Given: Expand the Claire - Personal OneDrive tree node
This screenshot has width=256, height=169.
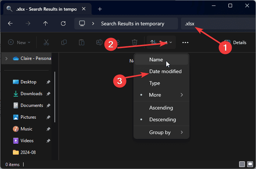Looking at the screenshot, I should click(x=7, y=58).
